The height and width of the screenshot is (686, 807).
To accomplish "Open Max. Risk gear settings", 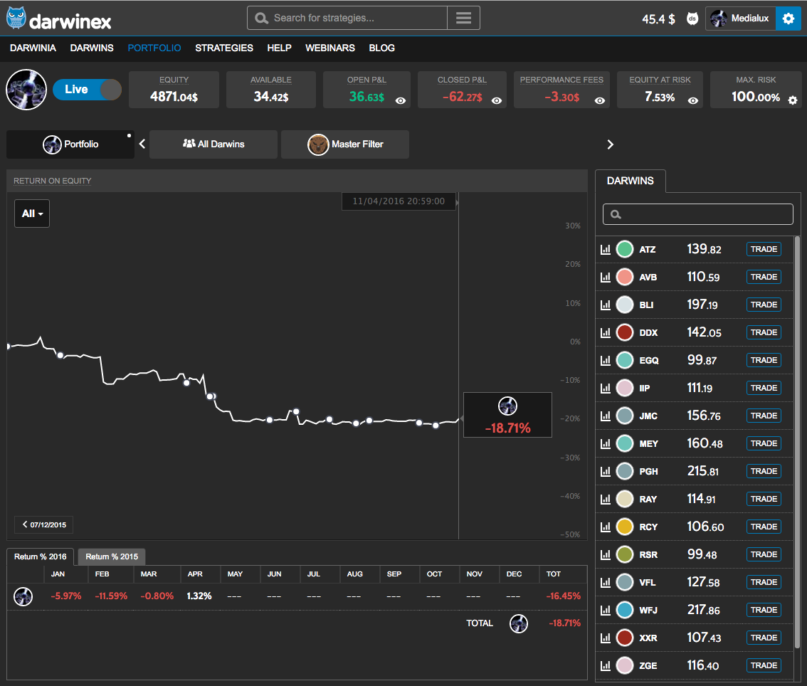I will (x=793, y=100).
